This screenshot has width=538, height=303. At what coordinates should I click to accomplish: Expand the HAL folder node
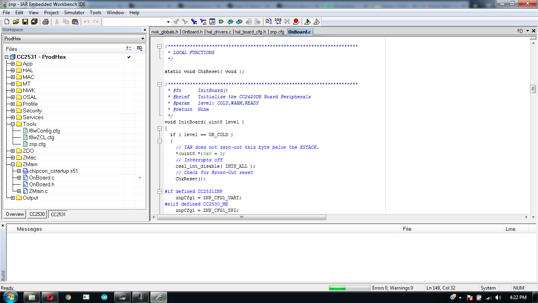point(13,70)
